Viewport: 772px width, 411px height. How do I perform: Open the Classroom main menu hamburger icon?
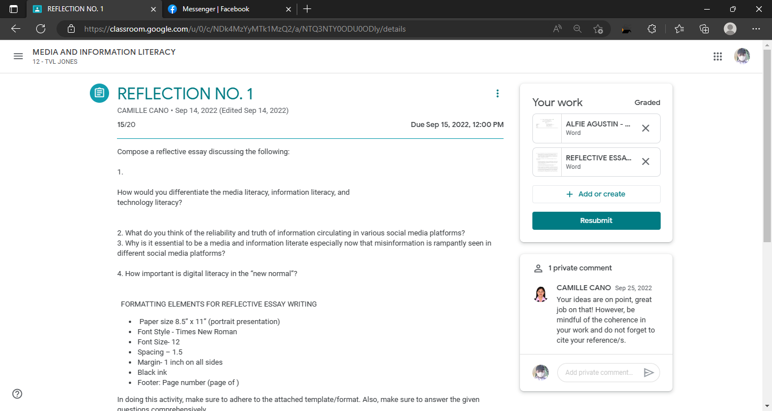[x=18, y=56]
